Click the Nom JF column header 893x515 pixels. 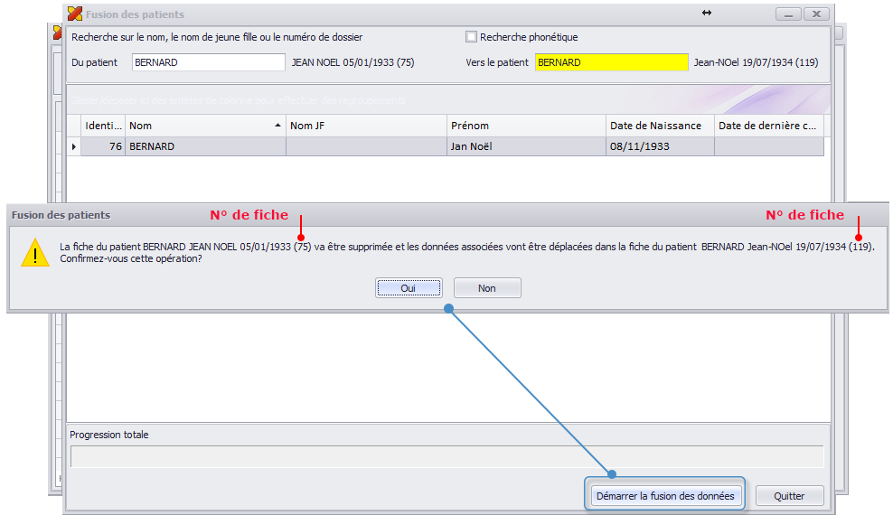tap(366, 126)
